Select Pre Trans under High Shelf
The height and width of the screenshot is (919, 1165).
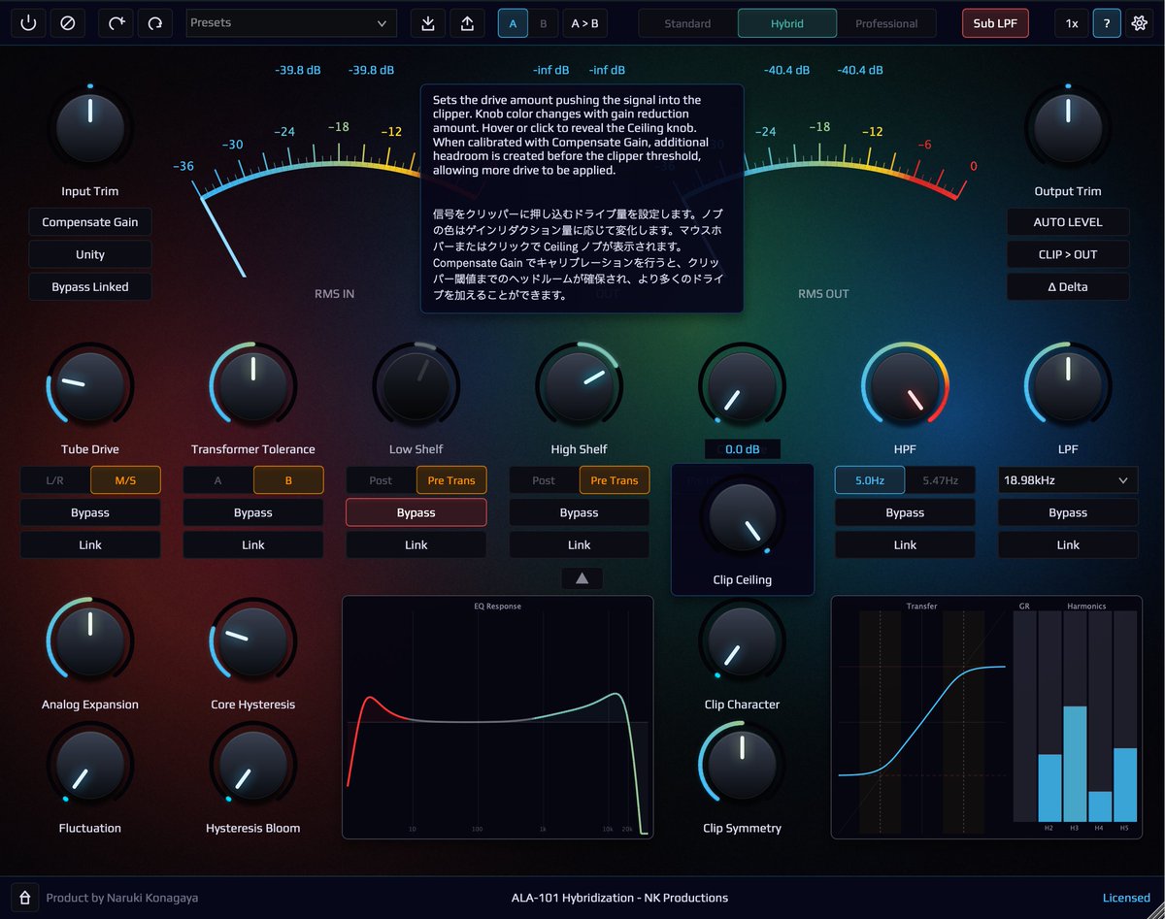[x=615, y=480]
